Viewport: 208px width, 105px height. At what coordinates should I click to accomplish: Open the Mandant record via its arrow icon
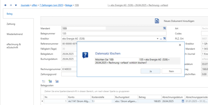(164, 28)
